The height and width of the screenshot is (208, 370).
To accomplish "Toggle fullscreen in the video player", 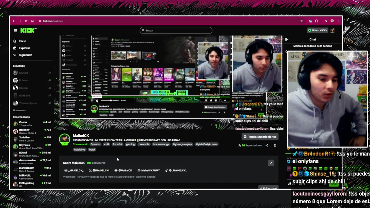I will (x=220, y=100).
